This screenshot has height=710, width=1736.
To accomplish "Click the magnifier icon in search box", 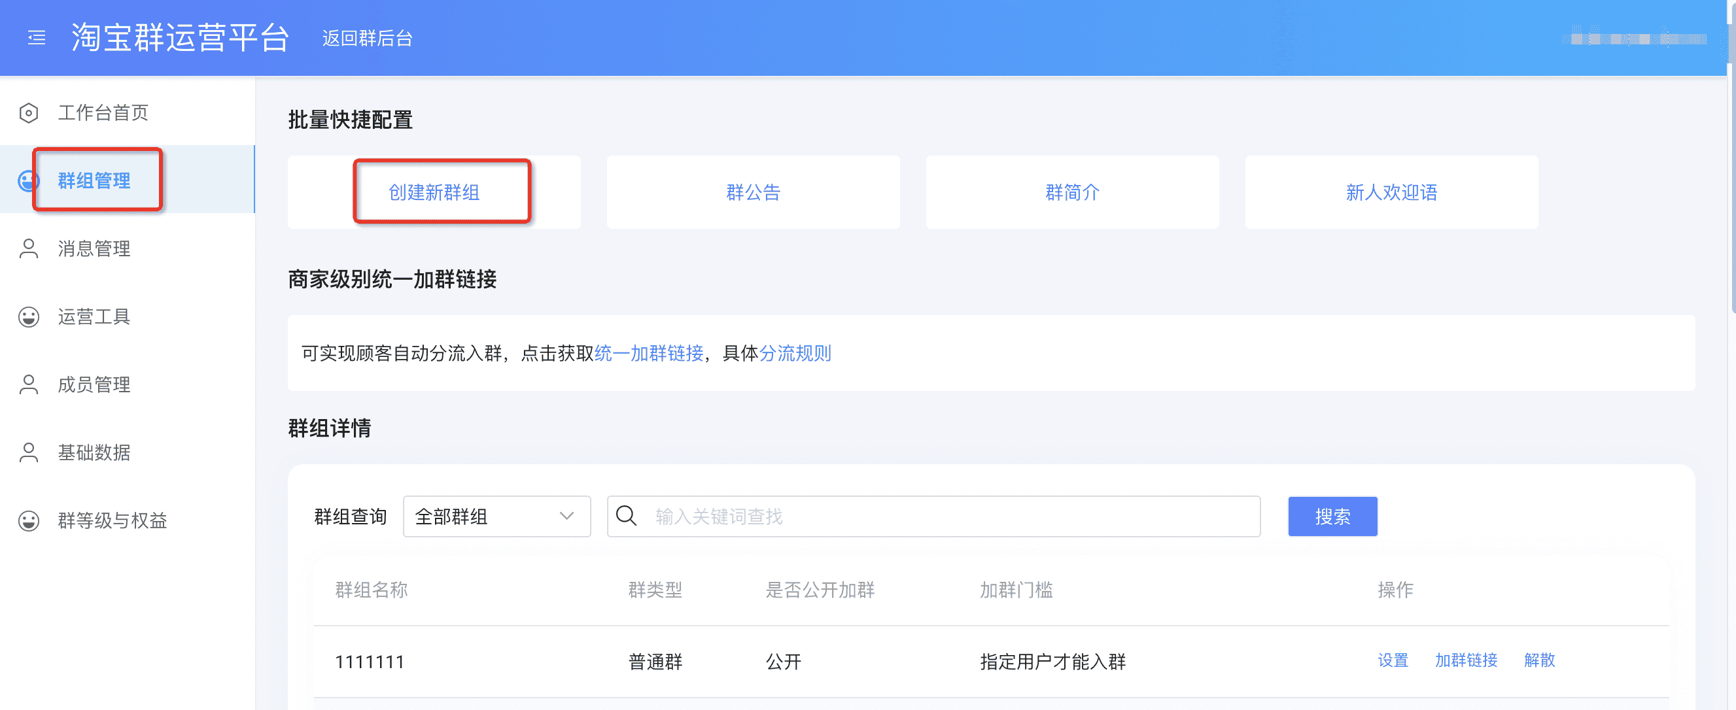I will [627, 516].
